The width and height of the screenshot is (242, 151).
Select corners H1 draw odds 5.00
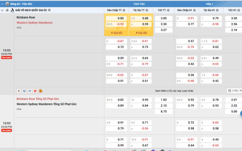(x=234, y=111)
